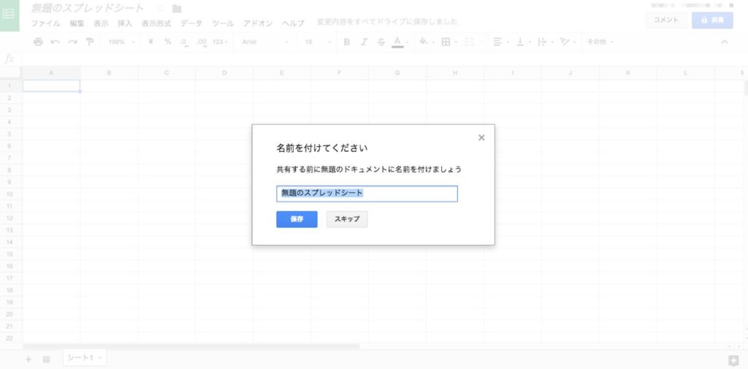The image size is (748, 369).
Task: Click the コメント button
Action: [666, 20]
